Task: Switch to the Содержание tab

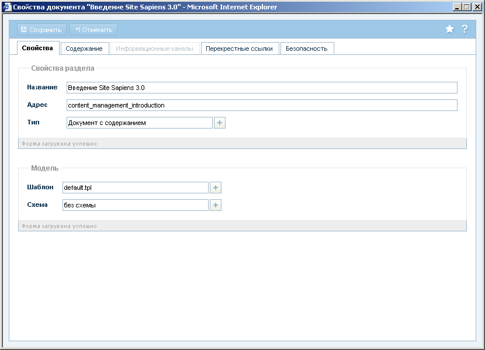Action: 84,48
